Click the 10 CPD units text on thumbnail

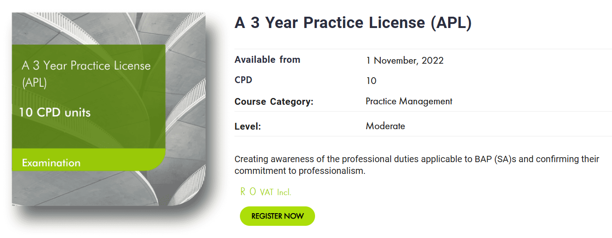pyautogui.click(x=55, y=112)
